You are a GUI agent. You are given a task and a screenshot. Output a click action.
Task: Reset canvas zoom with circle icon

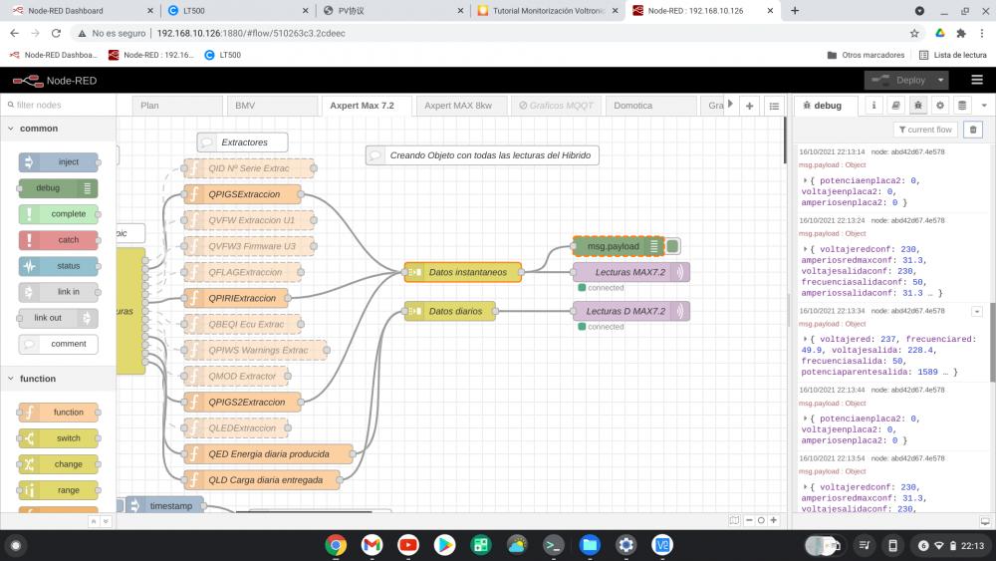tap(761, 520)
